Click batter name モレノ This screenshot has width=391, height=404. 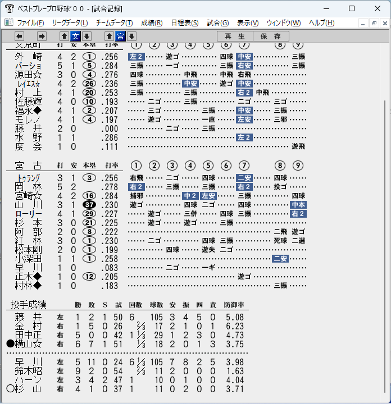point(28,120)
